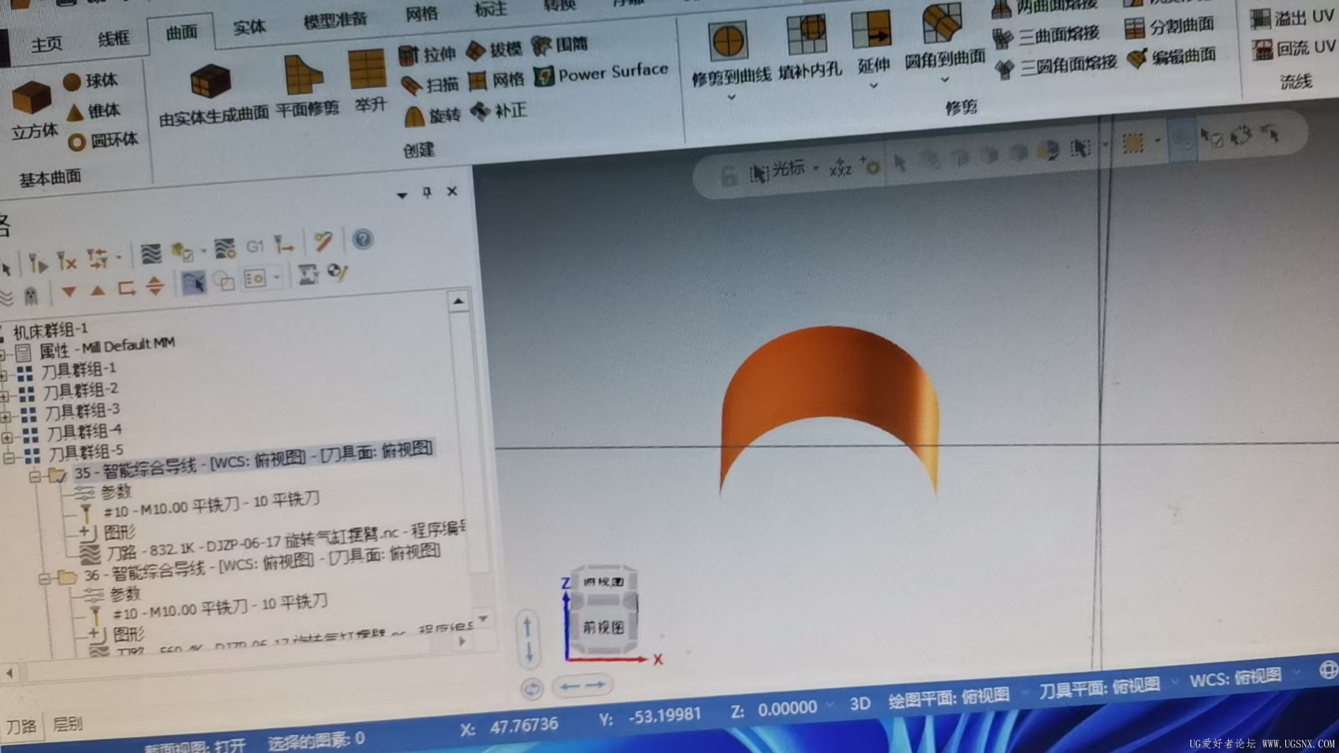Open the 延伸 dropdown arrow

pyautogui.click(x=874, y=86)
